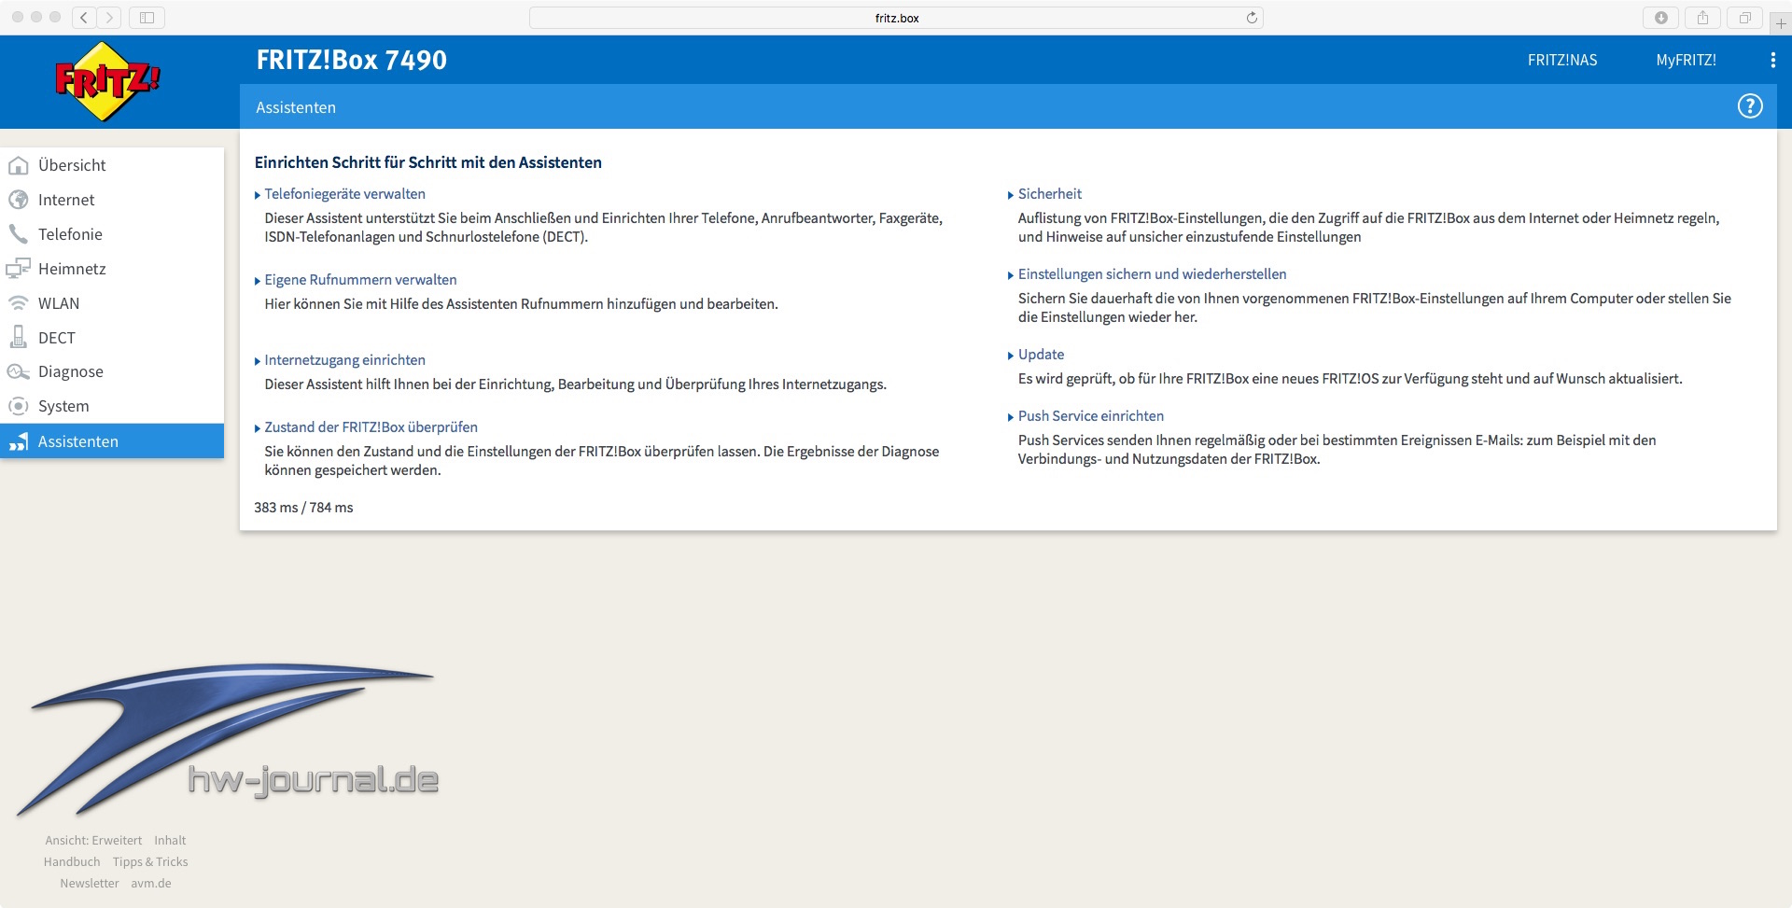Open the Update assistant link
The height and width of the screenshot is (908, 1792).
click(1041, 355)
